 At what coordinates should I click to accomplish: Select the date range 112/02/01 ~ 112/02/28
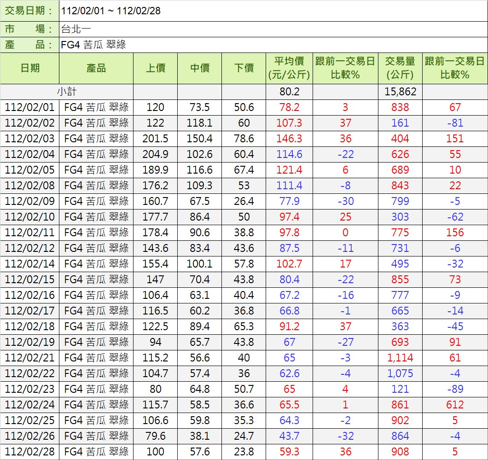pyautogui.click(x=111, y=11)
